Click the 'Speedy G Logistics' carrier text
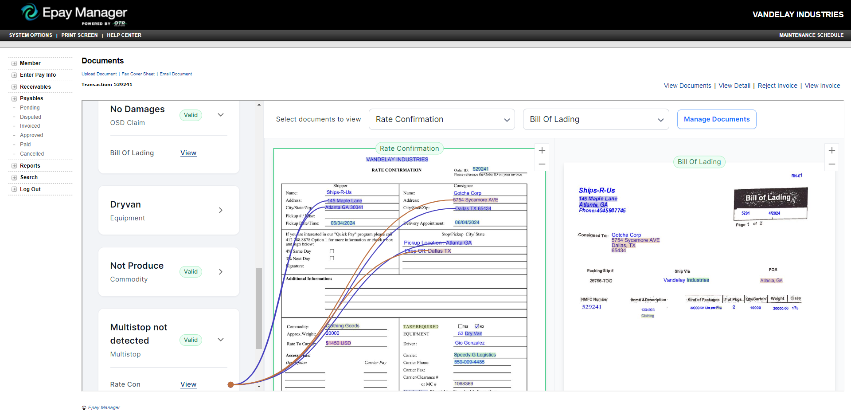 pyautogui.click(x=475, y=355)
